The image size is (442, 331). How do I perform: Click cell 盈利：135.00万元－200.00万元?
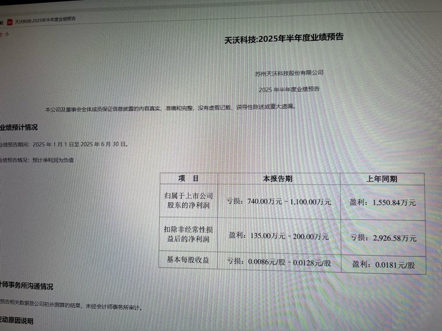(x=278, y=236)
